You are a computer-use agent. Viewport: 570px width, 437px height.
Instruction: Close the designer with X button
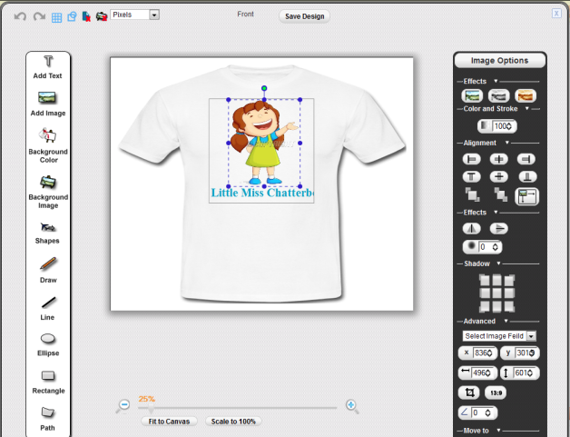click(556, 14)
